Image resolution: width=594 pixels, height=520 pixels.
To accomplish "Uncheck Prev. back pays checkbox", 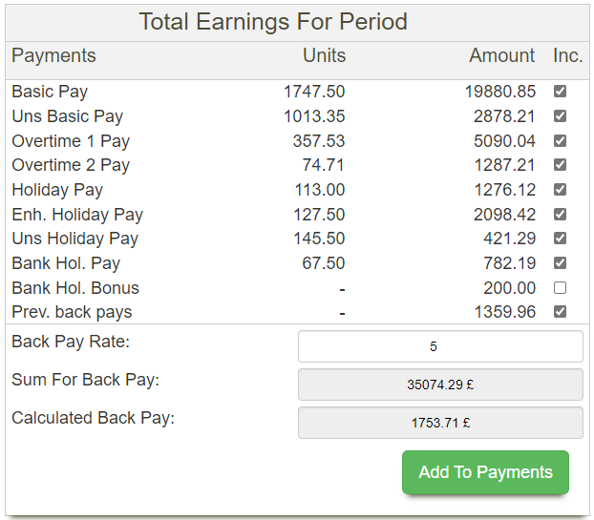I will tap(561, 312).
